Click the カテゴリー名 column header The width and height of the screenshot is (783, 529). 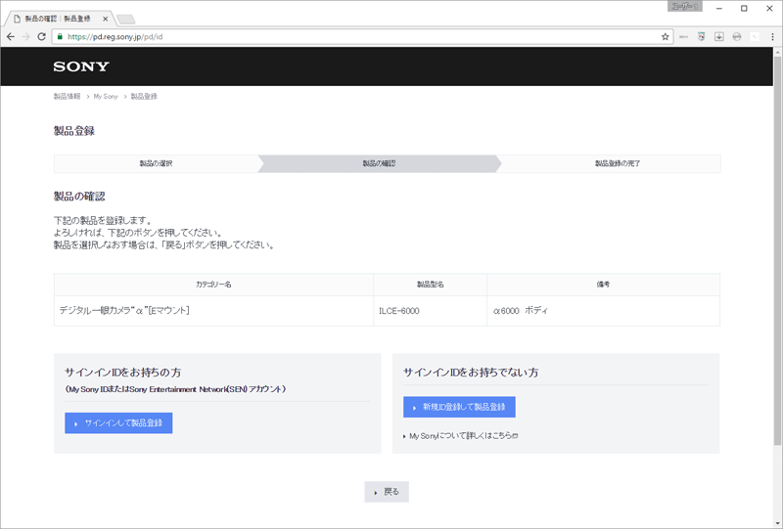(x=213, y=285)
